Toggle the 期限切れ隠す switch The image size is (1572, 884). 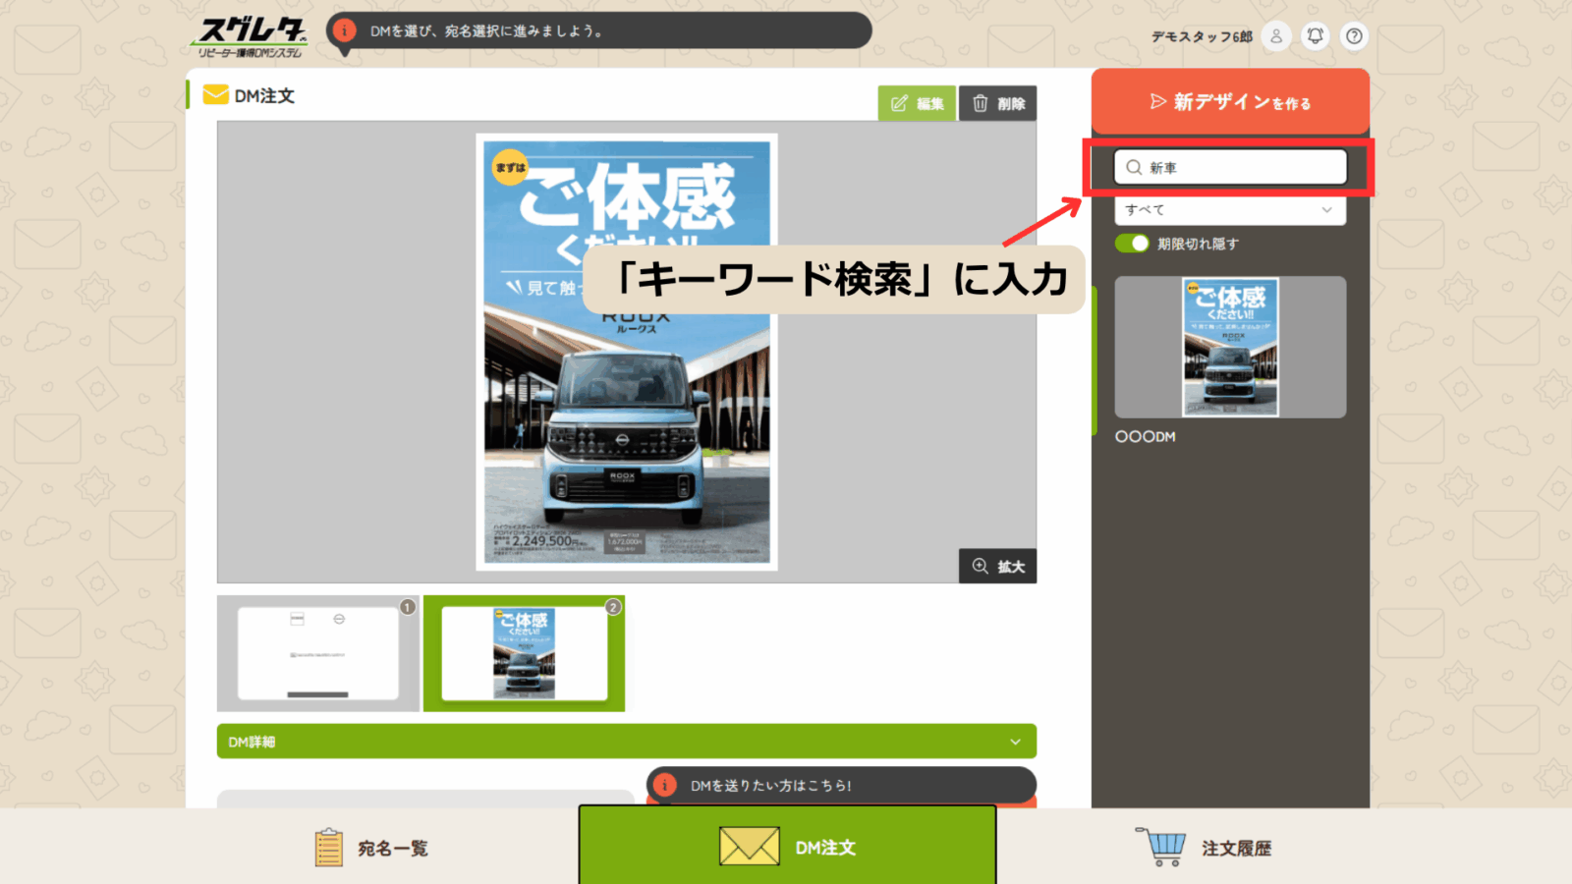1132,244
